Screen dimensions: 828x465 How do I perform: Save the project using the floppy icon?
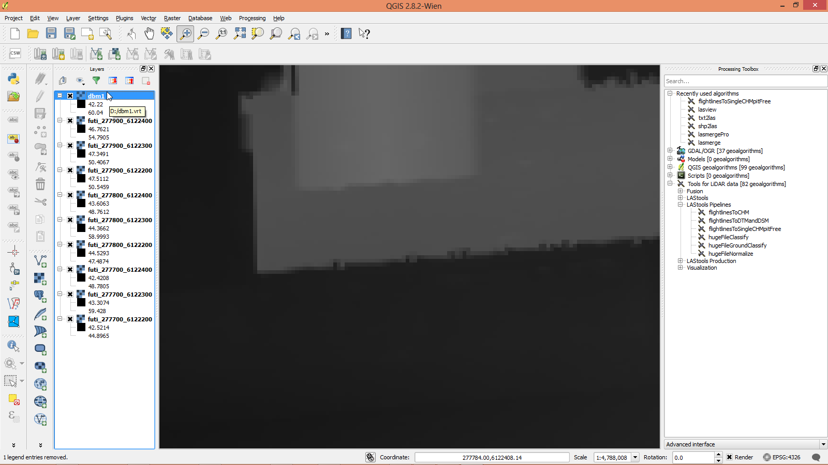(x=51, y=34)
